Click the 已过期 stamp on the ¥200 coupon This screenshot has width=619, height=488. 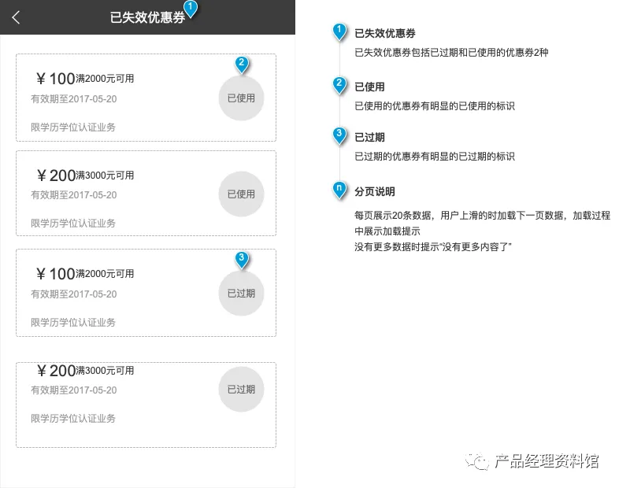click(x=241, y=390)
